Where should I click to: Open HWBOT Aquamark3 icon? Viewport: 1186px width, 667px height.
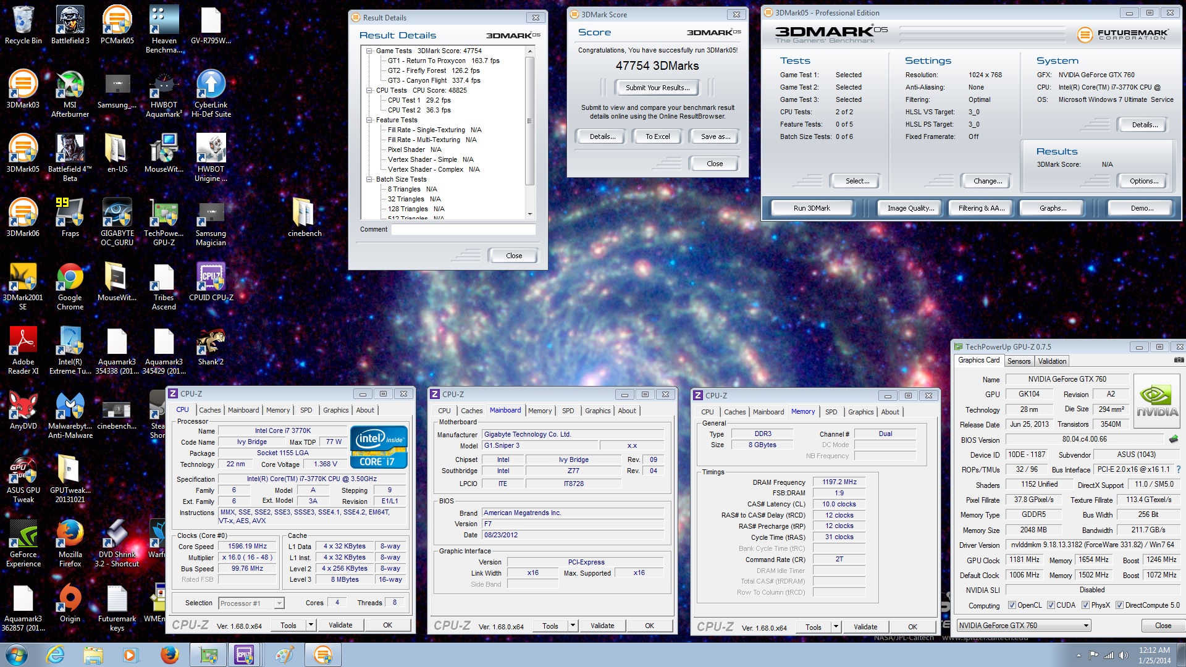click(x=164, y=93)
